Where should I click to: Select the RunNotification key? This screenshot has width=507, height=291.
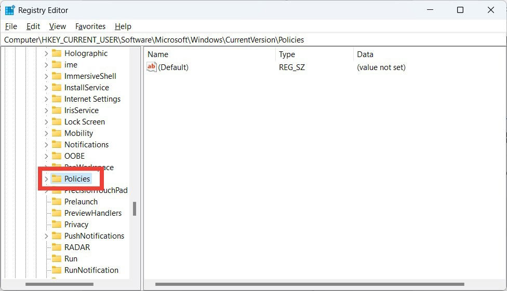click(91, 270)
